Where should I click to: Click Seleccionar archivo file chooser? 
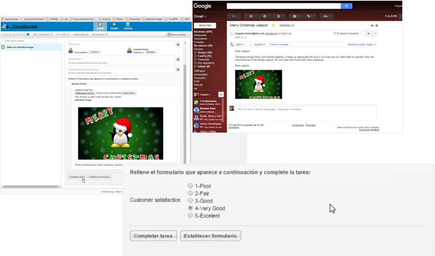pos(85,93)
